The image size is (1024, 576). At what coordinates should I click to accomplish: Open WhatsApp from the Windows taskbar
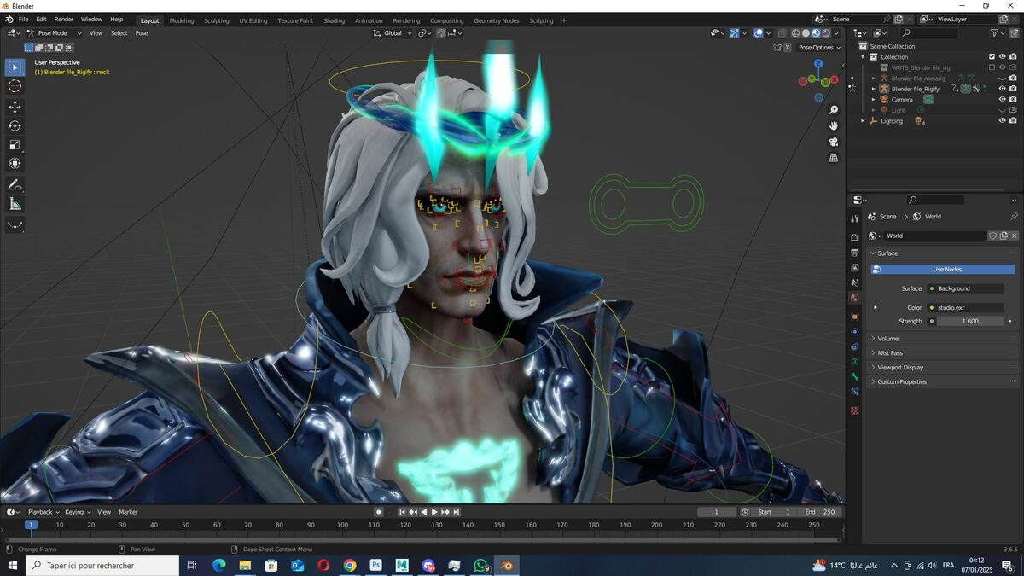[x=481, y=565]
